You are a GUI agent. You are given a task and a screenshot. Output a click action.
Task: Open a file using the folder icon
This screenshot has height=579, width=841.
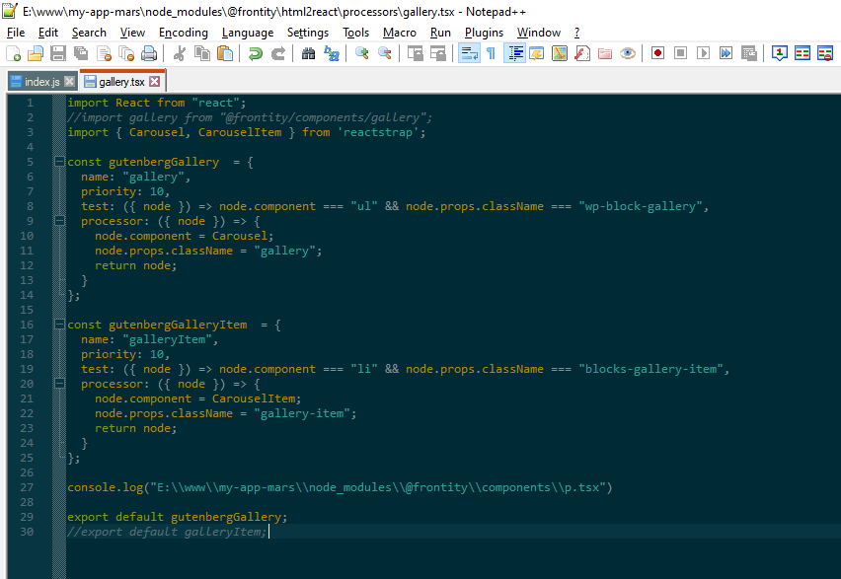click(x=36, y=53)
